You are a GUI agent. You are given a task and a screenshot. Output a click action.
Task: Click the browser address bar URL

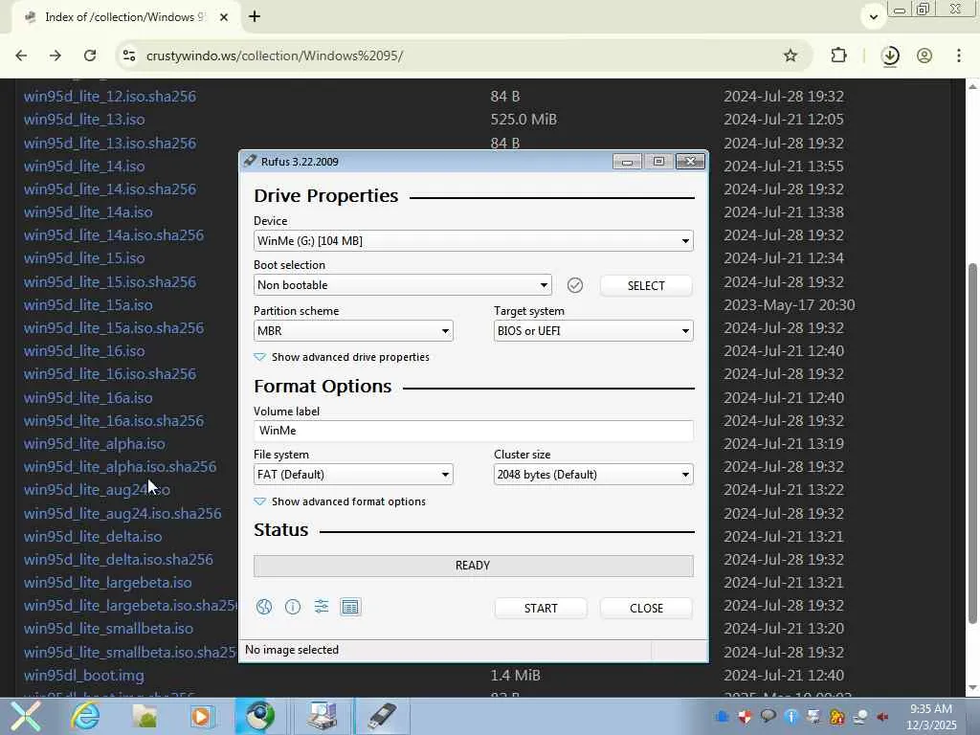pyautogui.click(x=275, y=56)
